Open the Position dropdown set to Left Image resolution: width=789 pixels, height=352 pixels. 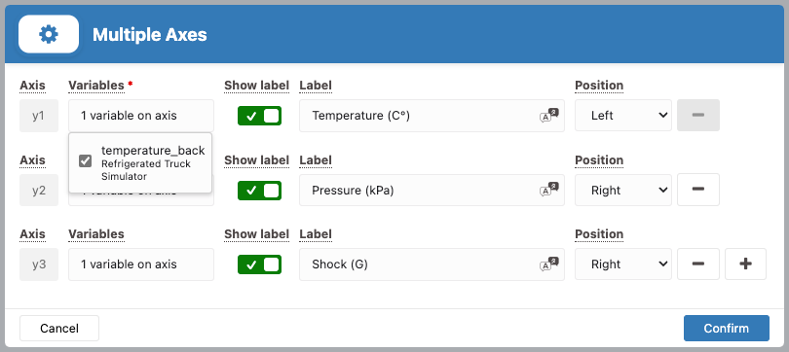[x=623, y=116]
